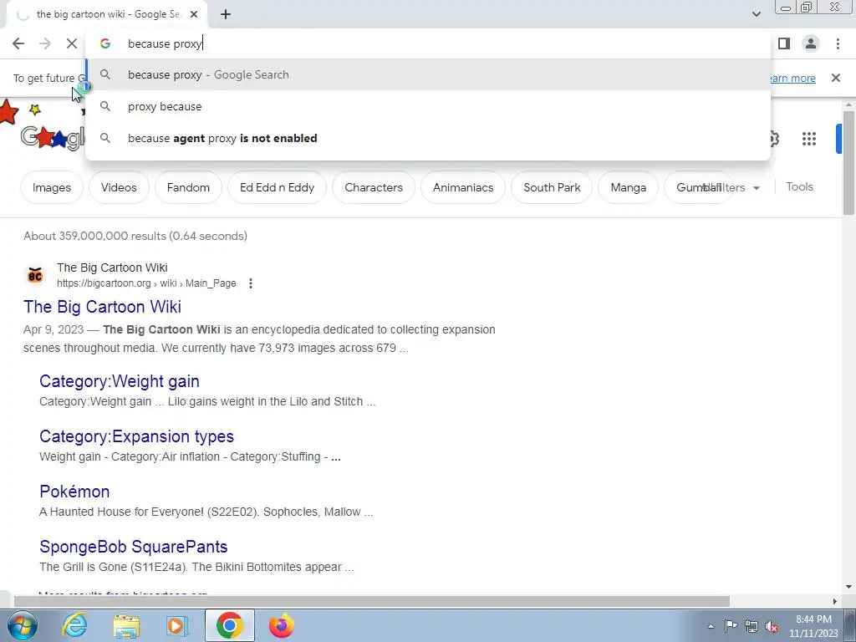Open the 'Category:Weight gain' sitelink
Viewport: 856px width, 642px height.
tap(119, 381)
